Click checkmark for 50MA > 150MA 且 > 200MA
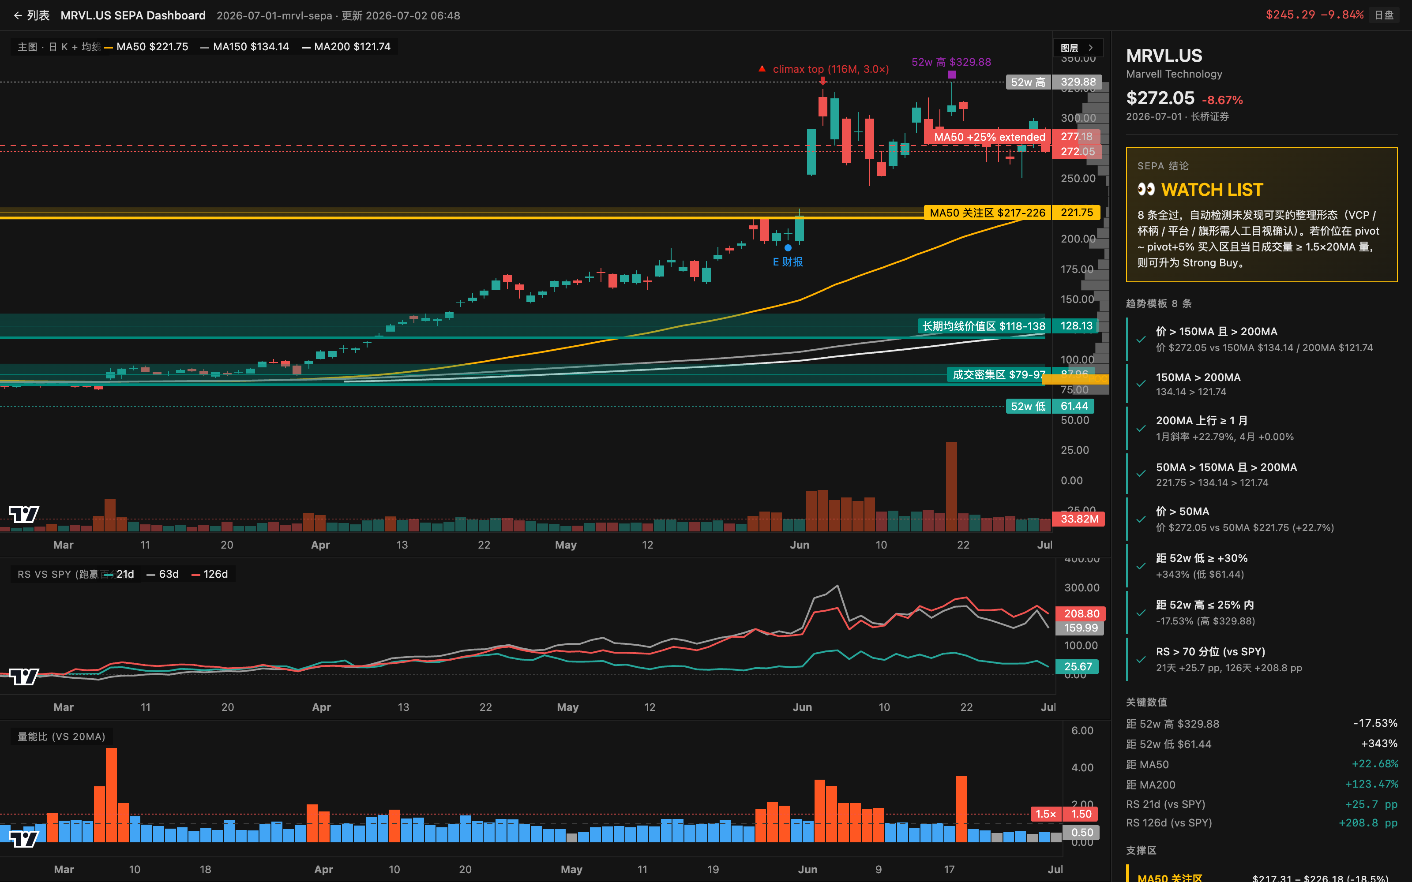 (1141, 474)
